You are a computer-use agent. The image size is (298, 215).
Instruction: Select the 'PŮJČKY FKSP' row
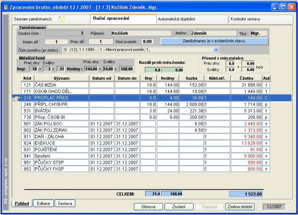coord(146,169)
